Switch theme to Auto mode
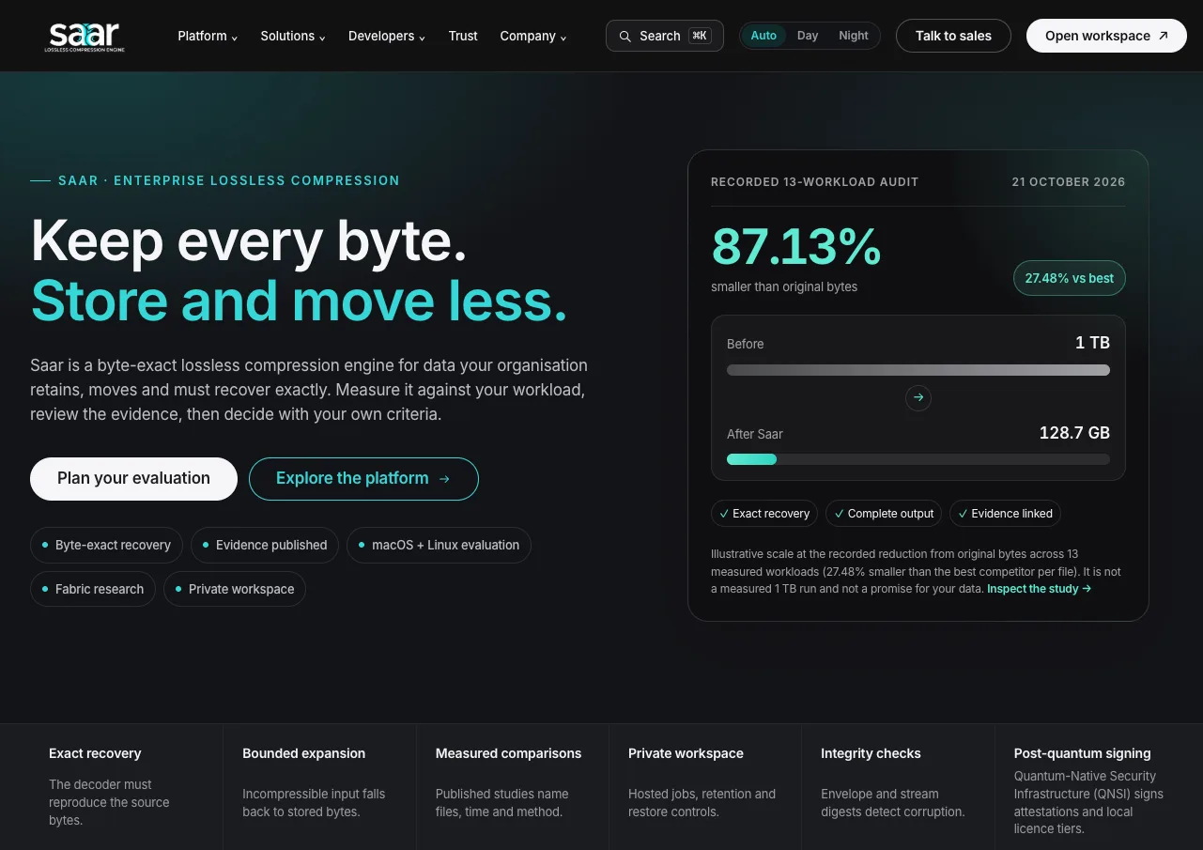 (x=763, y=36)
